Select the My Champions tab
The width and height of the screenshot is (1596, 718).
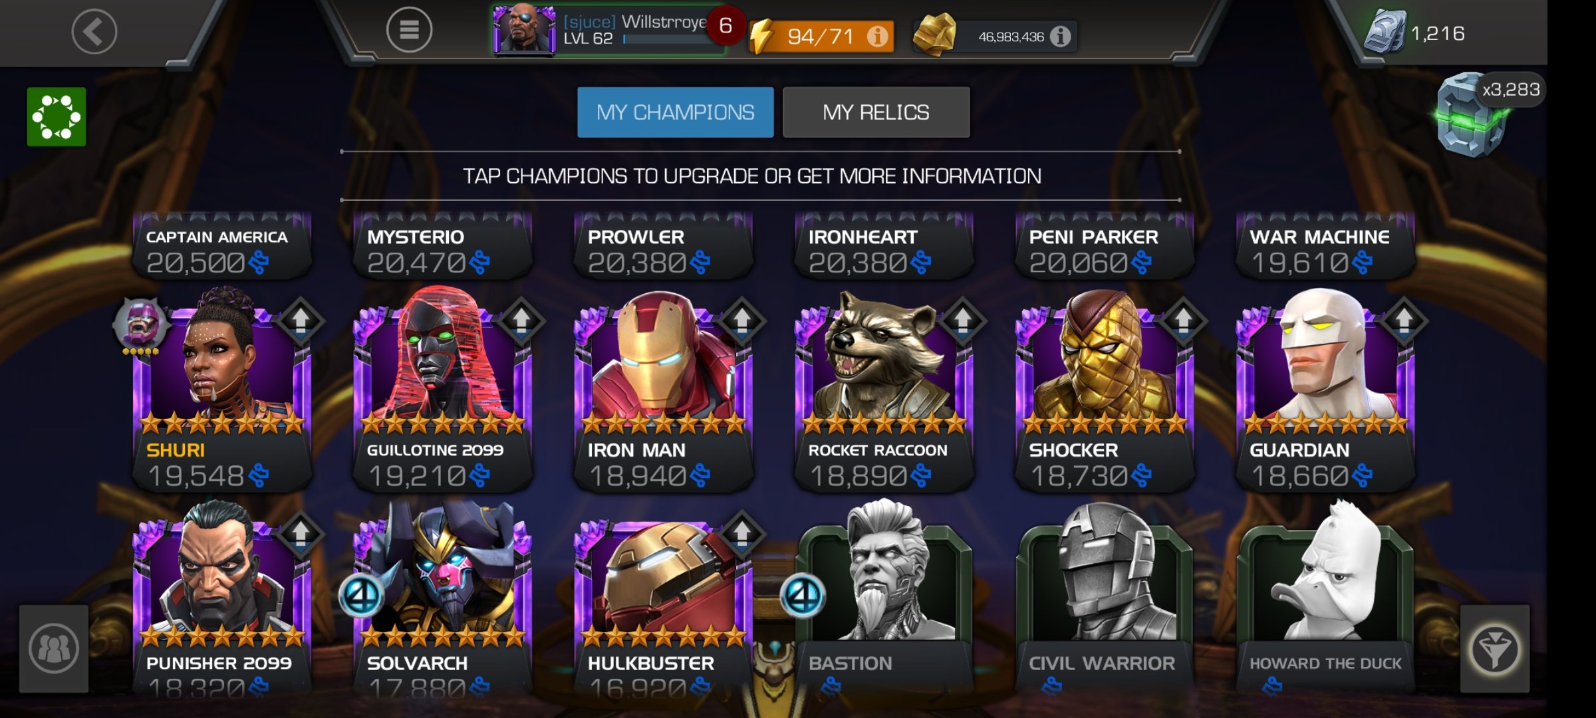675,112
